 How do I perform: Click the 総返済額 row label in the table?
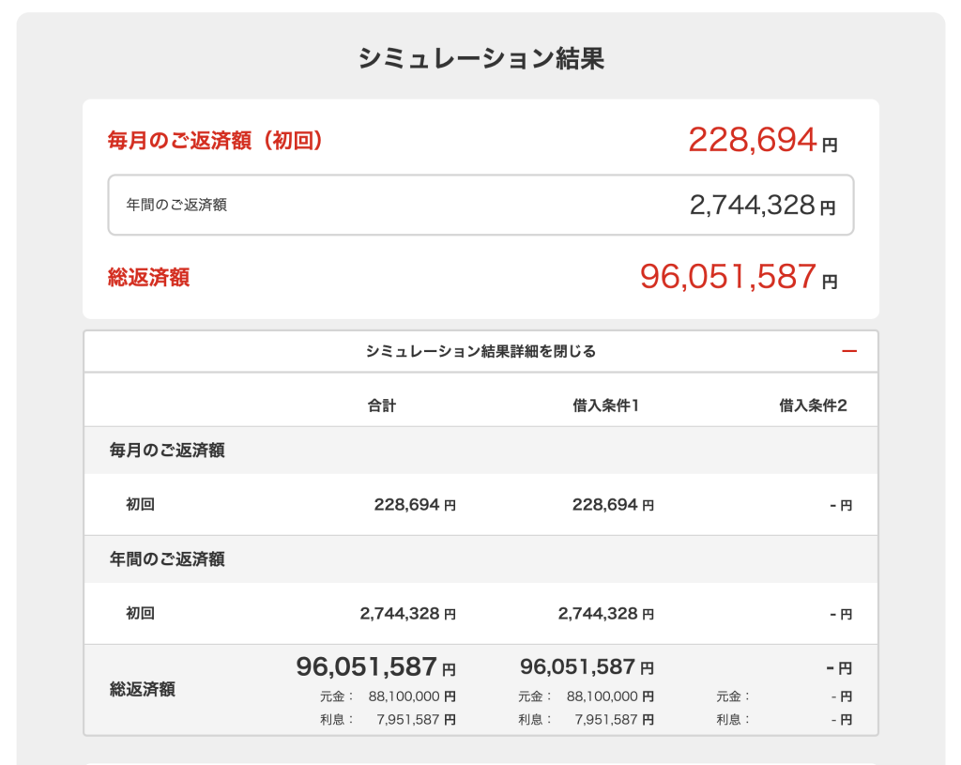pyautogui.click(x=143, y=690)
